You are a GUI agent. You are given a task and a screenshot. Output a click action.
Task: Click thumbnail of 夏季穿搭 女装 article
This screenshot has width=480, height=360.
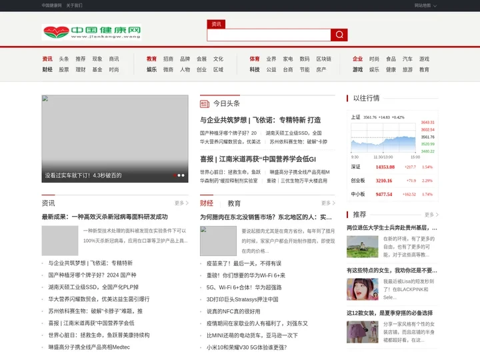tap(363, 332)
